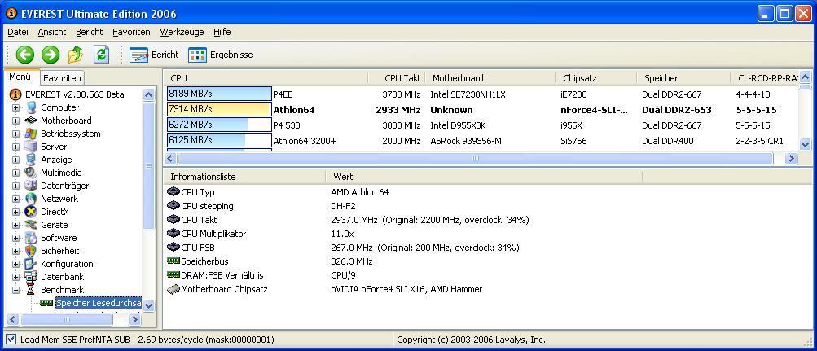
Task: Expand the Multimedia tree node
Action: (x=15, y=173)
